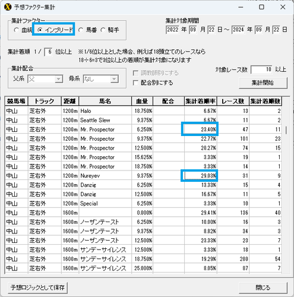Click the end year field 2024
Viewport: 294px width, 297px height.
click(x=238, y=30)
